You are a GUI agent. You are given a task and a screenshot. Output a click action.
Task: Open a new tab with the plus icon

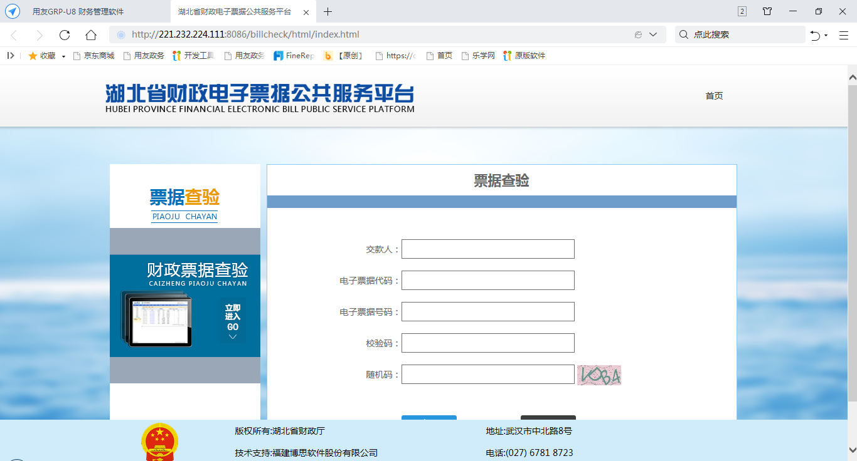click(x=327, y=11)
